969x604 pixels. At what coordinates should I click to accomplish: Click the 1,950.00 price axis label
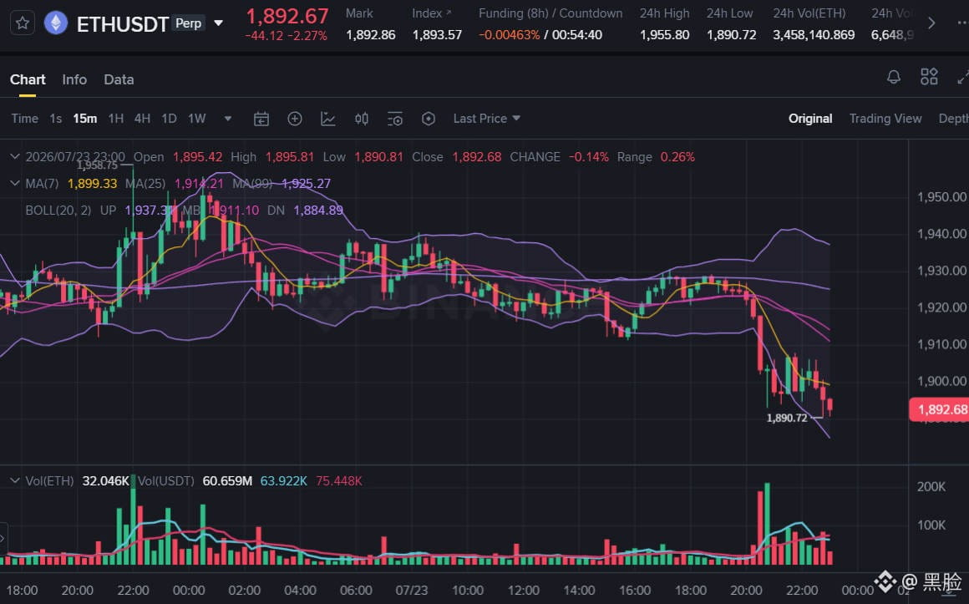[941, 197]
